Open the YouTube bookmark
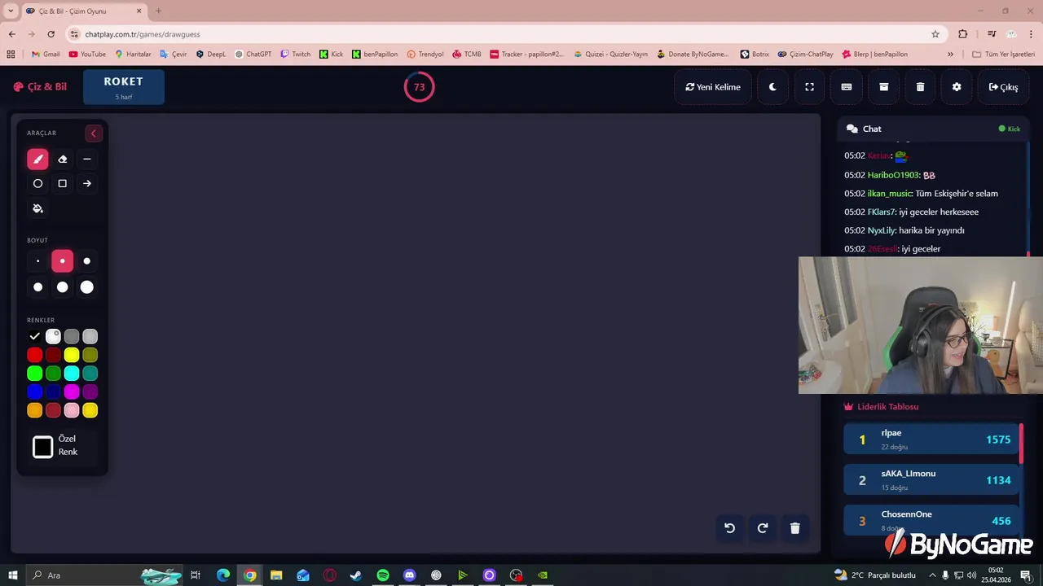This screenshot has width=1043, height=586. pos(87,55)
